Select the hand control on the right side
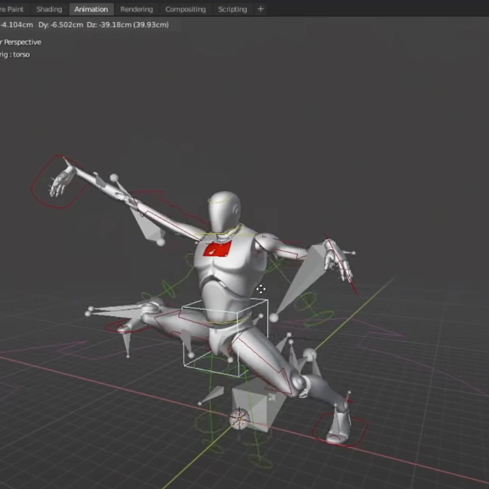This screenshot has height=489, width=489. click(x=336, y=260)
